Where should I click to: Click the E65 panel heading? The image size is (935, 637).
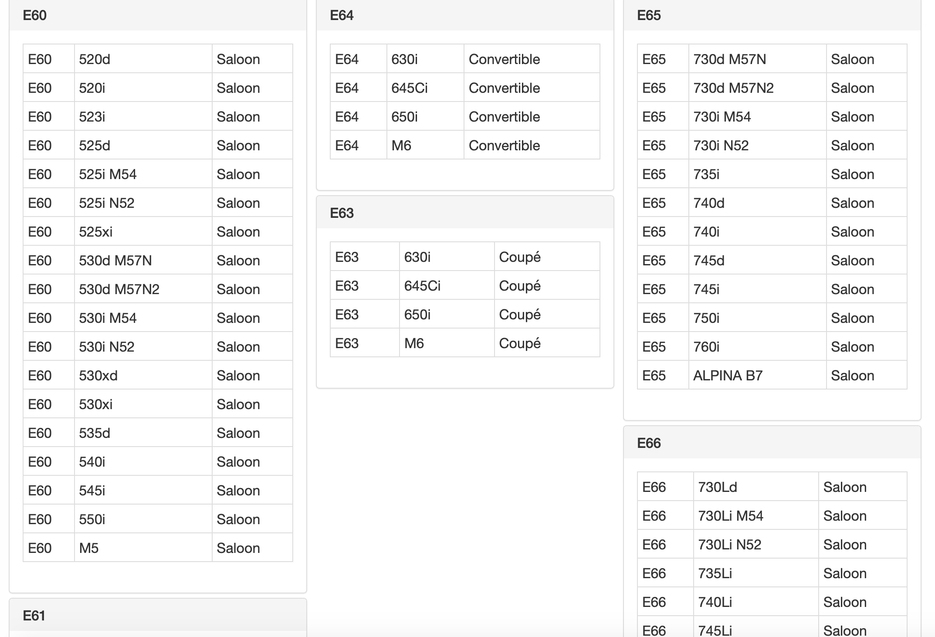pyautogui.click(x=772, y=15)
